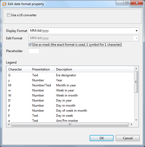This screenshot has width=145, height=147.
Task: Click the legend scroll up arrow
Action: (x=136, y=69)
